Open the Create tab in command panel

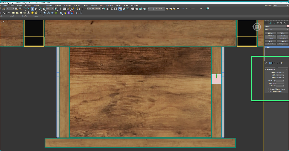[266, 23]
